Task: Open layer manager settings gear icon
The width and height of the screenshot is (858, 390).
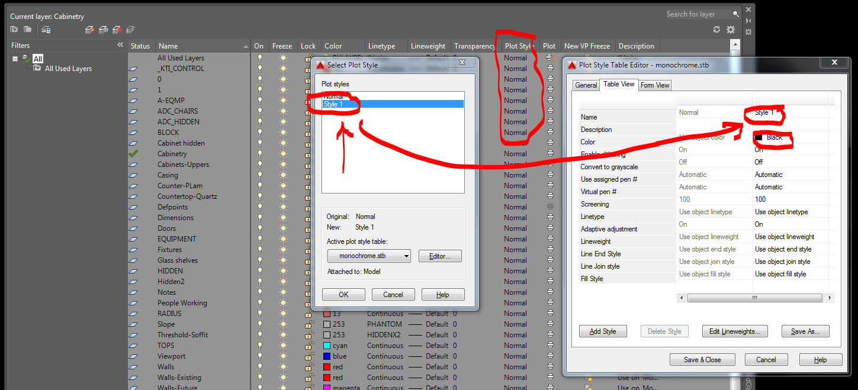Action: (731, 30)
